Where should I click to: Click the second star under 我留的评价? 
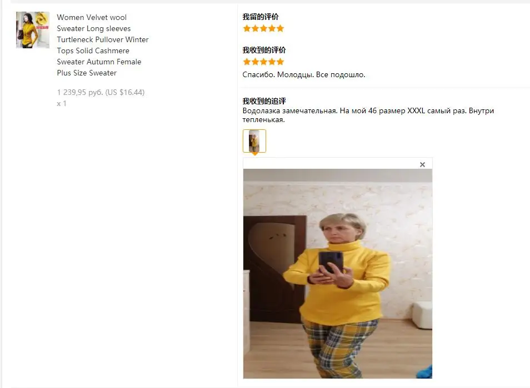(255, 28)
